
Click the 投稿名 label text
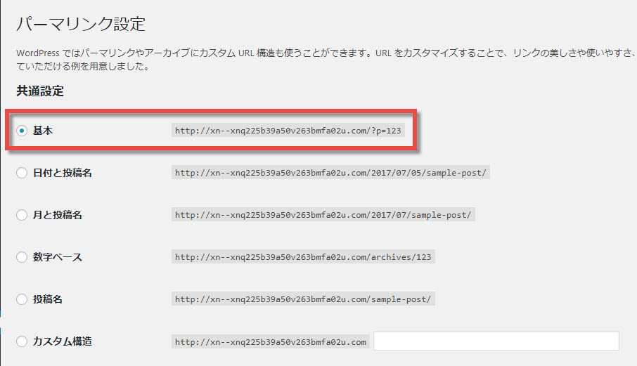[x=48, y=299]
